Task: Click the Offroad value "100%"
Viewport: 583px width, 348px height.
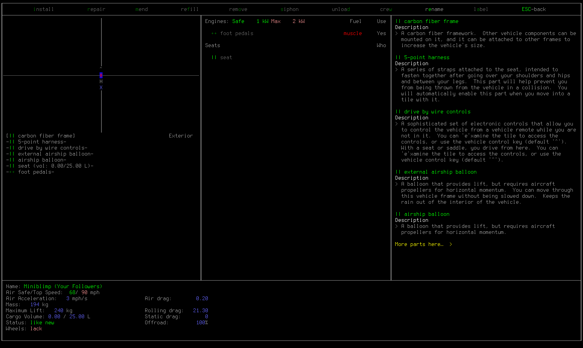Action: click(x=202, y=323)
